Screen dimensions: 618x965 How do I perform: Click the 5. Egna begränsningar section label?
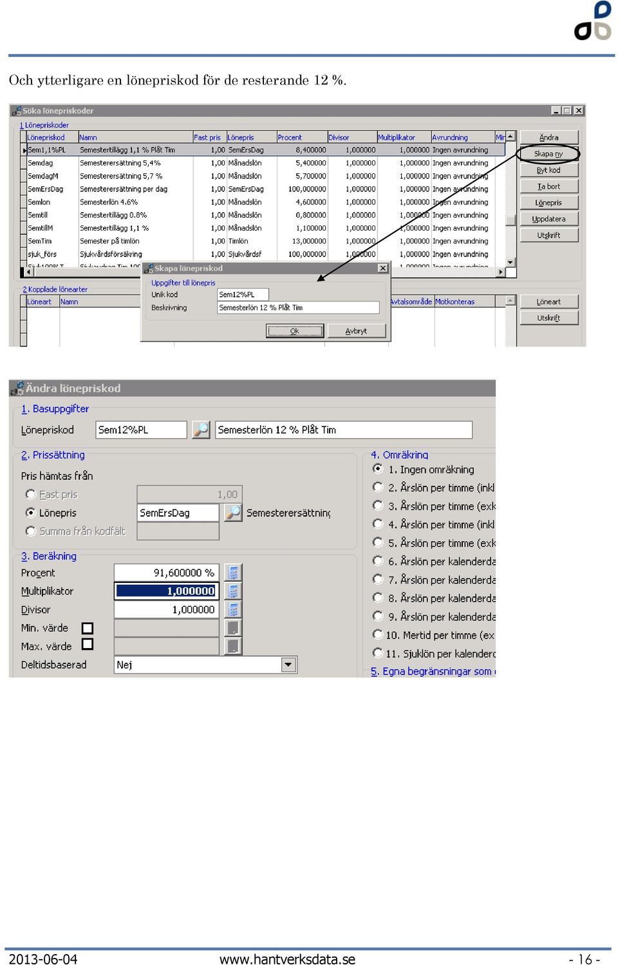[433, 671]
